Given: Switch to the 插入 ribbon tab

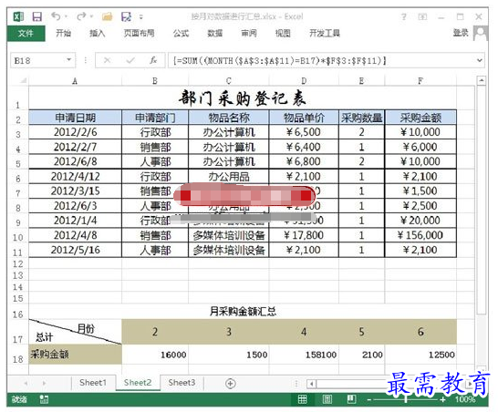Looking at the screenshot, I should click(x=98, y=33).
